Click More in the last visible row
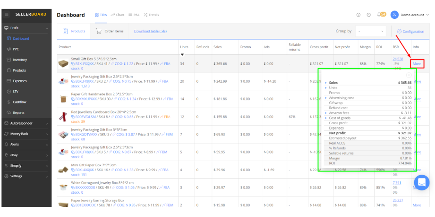 (417, 205)
